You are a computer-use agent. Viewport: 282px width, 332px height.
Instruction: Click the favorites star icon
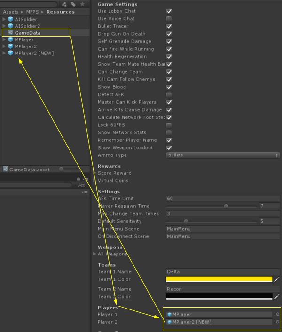82,4
